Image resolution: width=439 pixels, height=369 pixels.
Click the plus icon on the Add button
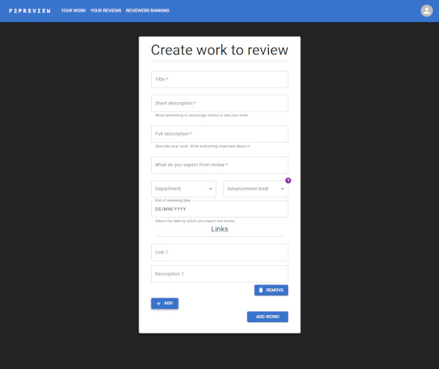coord(159,304)
